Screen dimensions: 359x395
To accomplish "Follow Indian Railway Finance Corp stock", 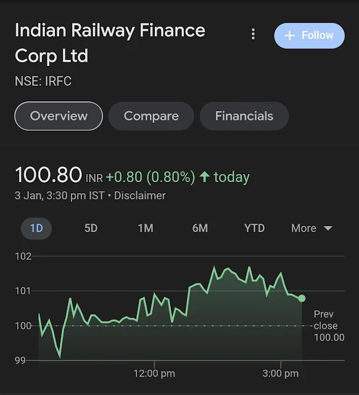I will [310, 36].
